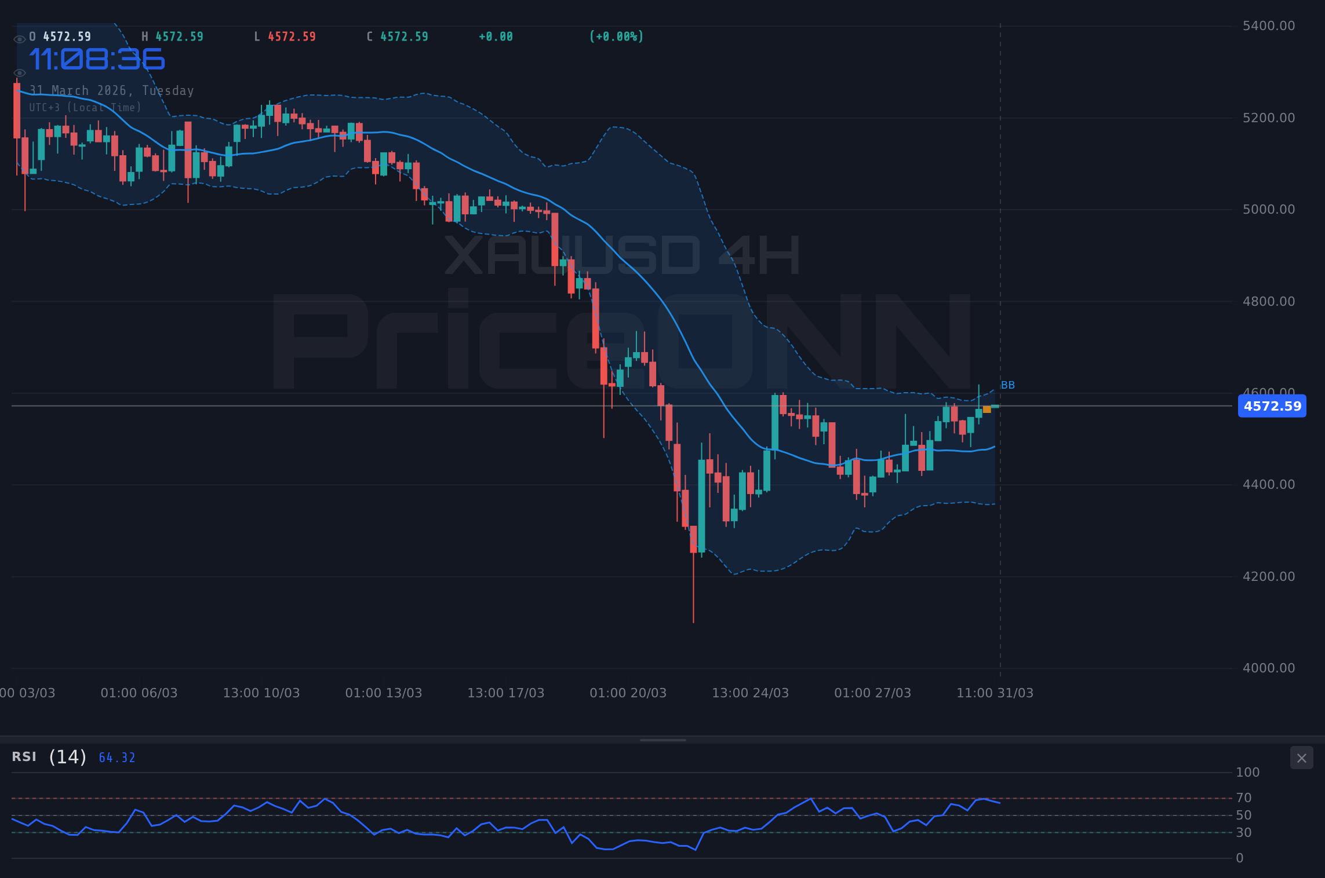The image size is (1325, 878).
Task: Hide the RSI (14) indicator pane
Action: click(x=1302, y=758)
